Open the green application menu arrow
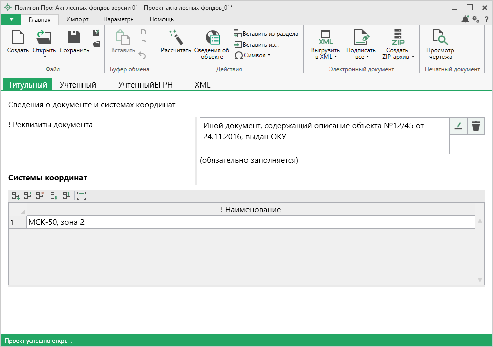This screenshot has height=347, width=493. pyautogui.click(x=11, y=19)
